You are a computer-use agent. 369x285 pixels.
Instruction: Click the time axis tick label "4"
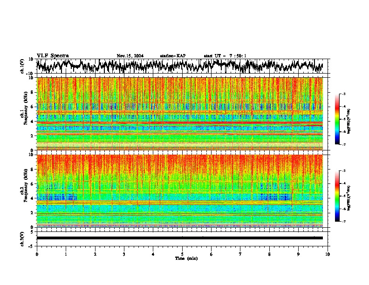[x=153, y=254]
